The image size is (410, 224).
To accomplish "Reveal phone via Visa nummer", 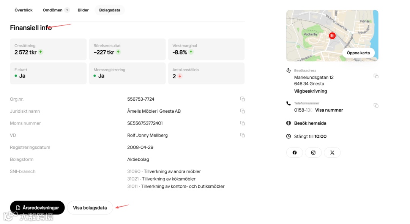I will click(x=329, y=110).
